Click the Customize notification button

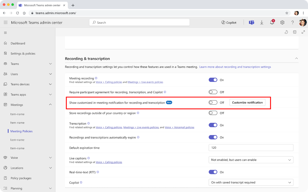(x=247, y=102)
